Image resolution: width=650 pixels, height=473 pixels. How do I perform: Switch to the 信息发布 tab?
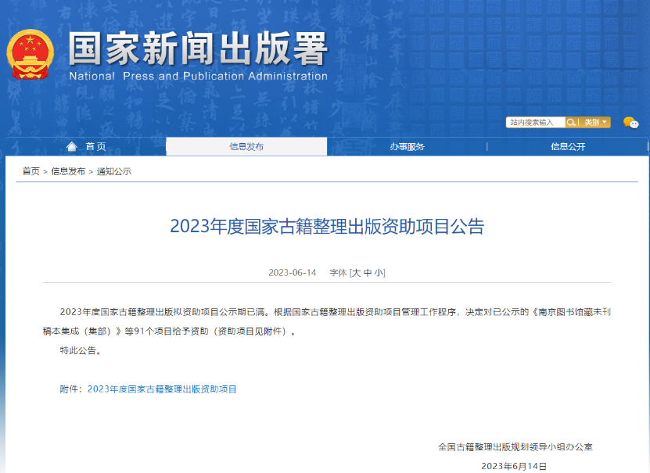point(246,147)
